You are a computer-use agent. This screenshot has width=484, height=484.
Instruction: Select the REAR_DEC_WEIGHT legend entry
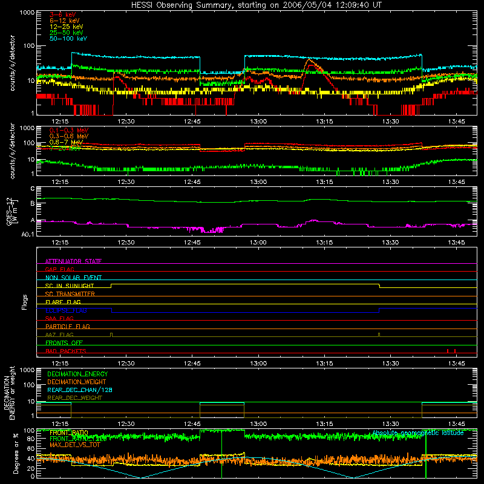(x=74, y=398)
